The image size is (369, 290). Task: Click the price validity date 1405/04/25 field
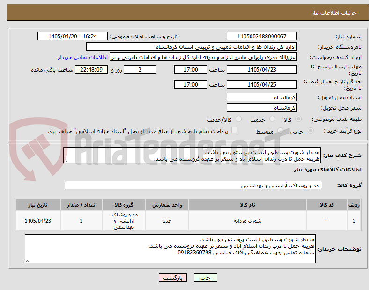262,84
